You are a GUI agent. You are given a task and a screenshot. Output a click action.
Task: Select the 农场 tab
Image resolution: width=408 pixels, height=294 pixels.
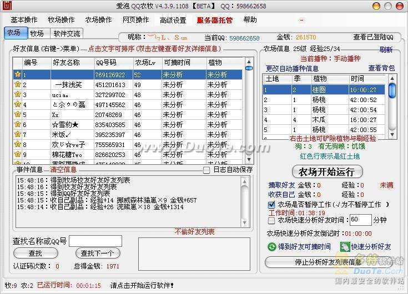click(x=16, y=33)
